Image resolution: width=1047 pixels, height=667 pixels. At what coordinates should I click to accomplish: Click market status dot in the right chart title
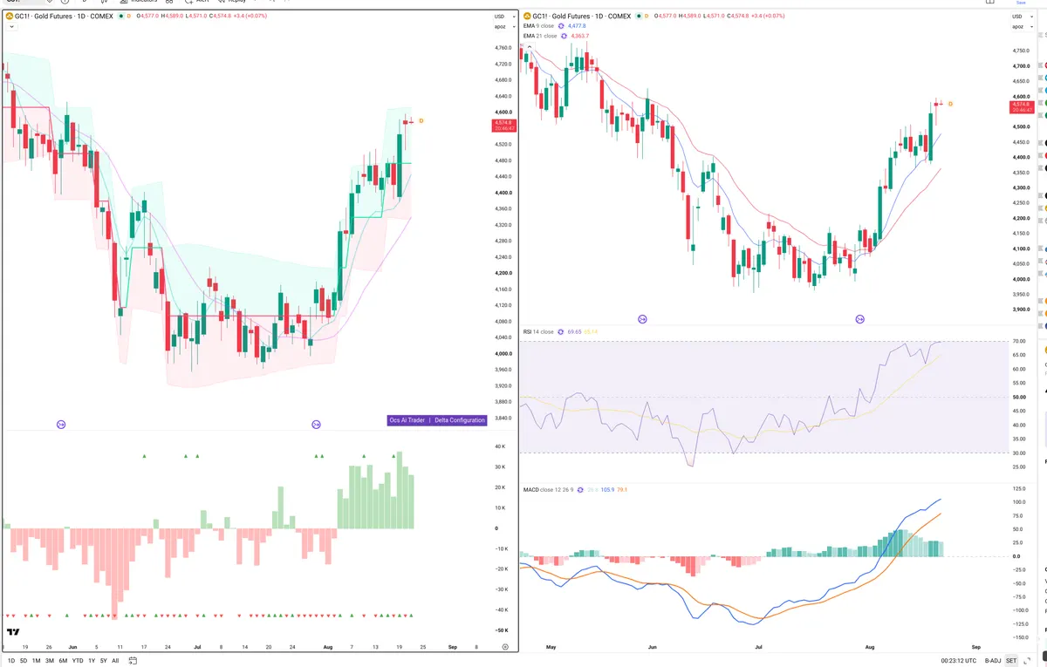tap(639, 16)
